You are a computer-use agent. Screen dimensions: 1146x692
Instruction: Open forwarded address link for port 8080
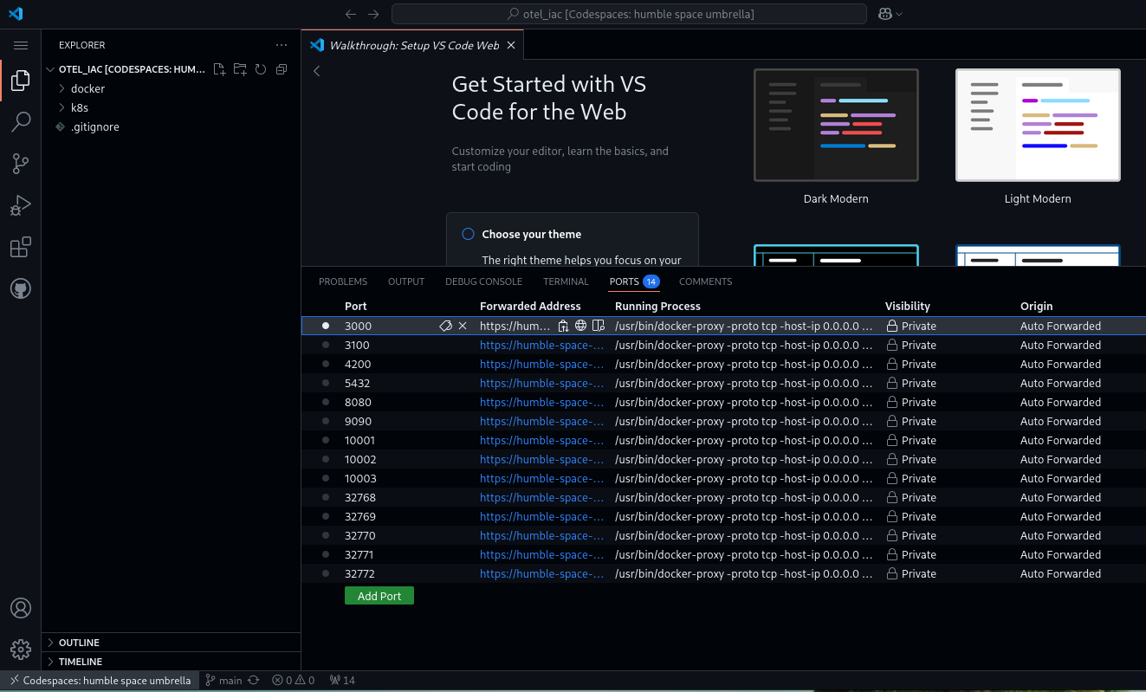click(541, 402)
